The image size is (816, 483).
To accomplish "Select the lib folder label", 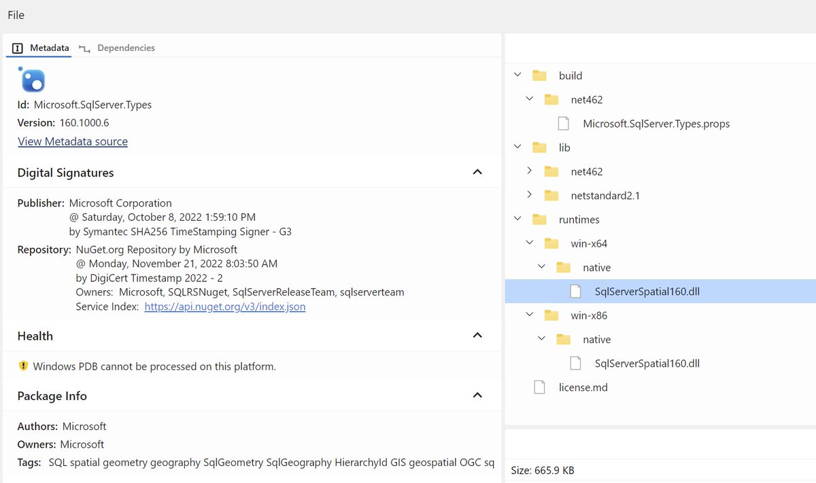I will click(x=564, y=147).
